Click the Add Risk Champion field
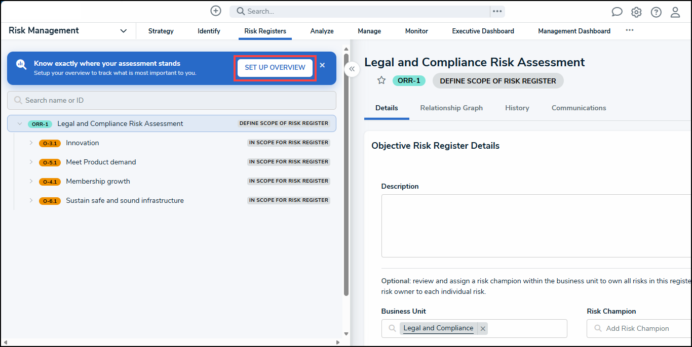692x347 pixels. [x=639, y=328]
